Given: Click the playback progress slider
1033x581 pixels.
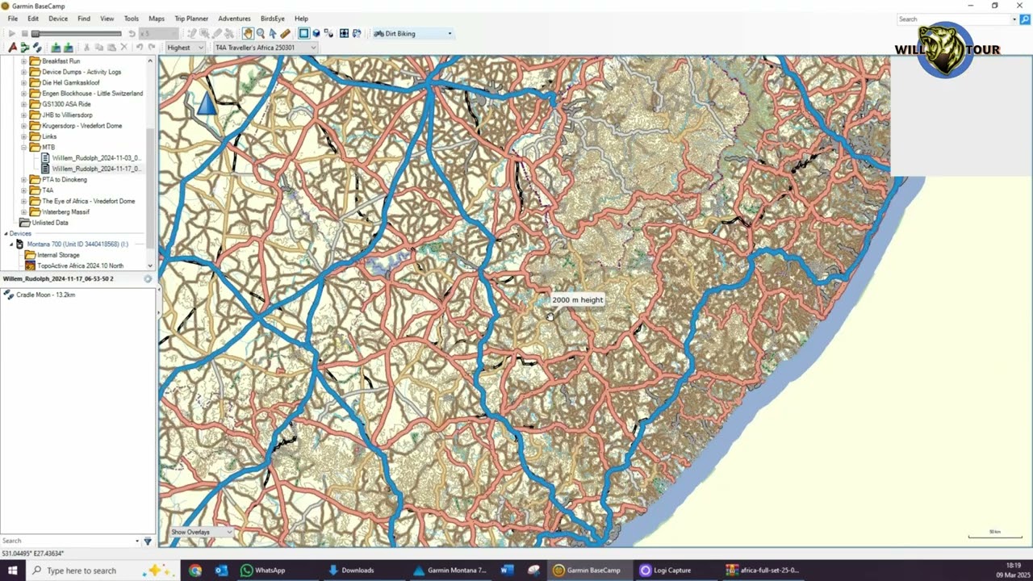Looking at the screenshot, I should tap(77, 34).
